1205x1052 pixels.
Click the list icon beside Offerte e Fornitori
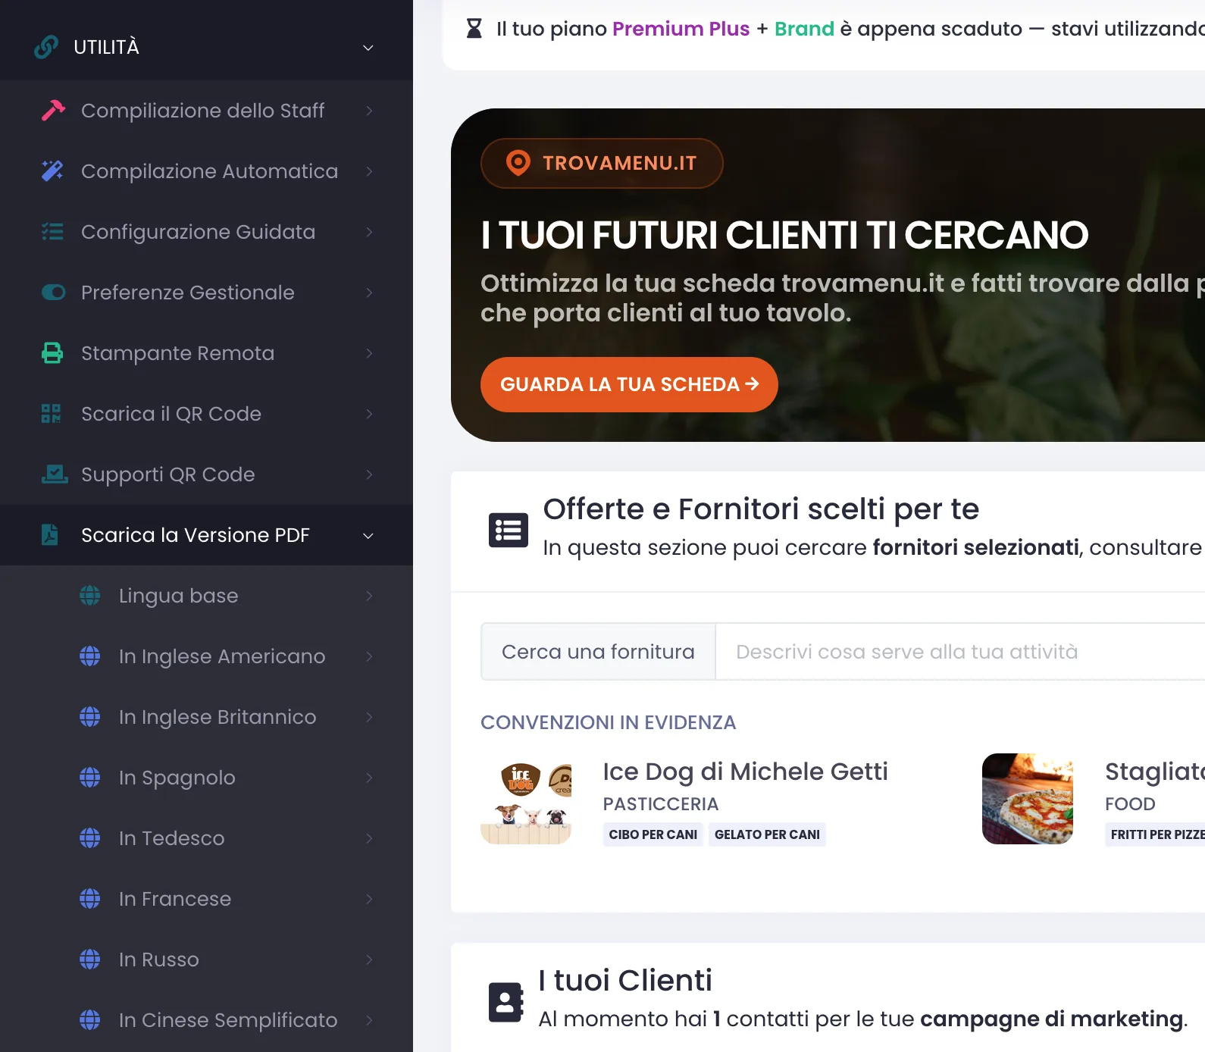pos(509,530)
